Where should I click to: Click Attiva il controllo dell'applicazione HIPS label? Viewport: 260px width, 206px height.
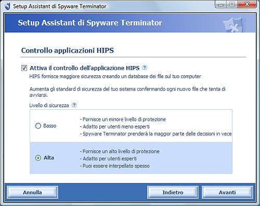pyautogui.click(x=85, y=68)
